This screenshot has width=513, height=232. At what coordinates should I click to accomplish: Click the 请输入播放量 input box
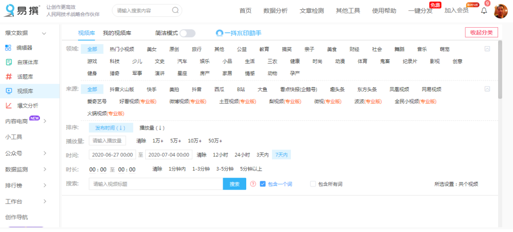click(x=107, y=141)
